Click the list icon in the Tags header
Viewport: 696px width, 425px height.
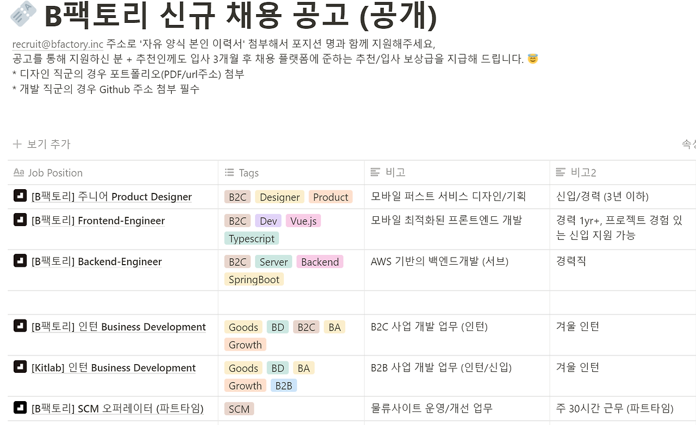click(x=228, y=172)
